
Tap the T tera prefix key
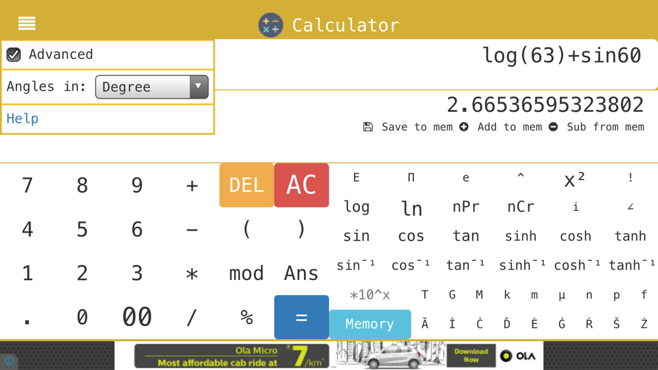(x=424, y=294)
